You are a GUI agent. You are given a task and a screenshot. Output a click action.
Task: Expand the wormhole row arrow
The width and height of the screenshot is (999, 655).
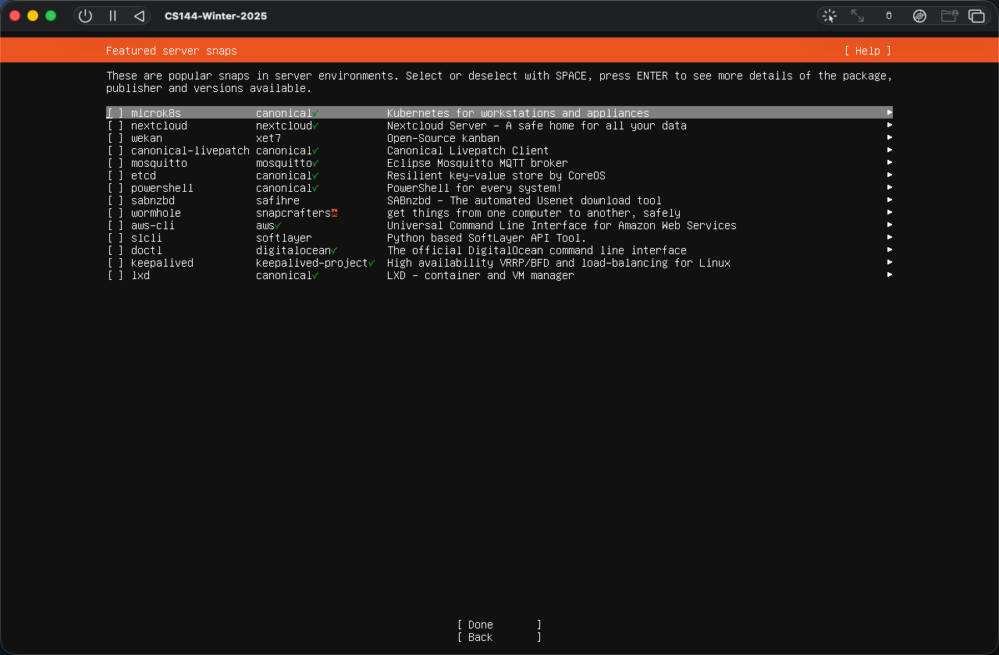point(890,213)
